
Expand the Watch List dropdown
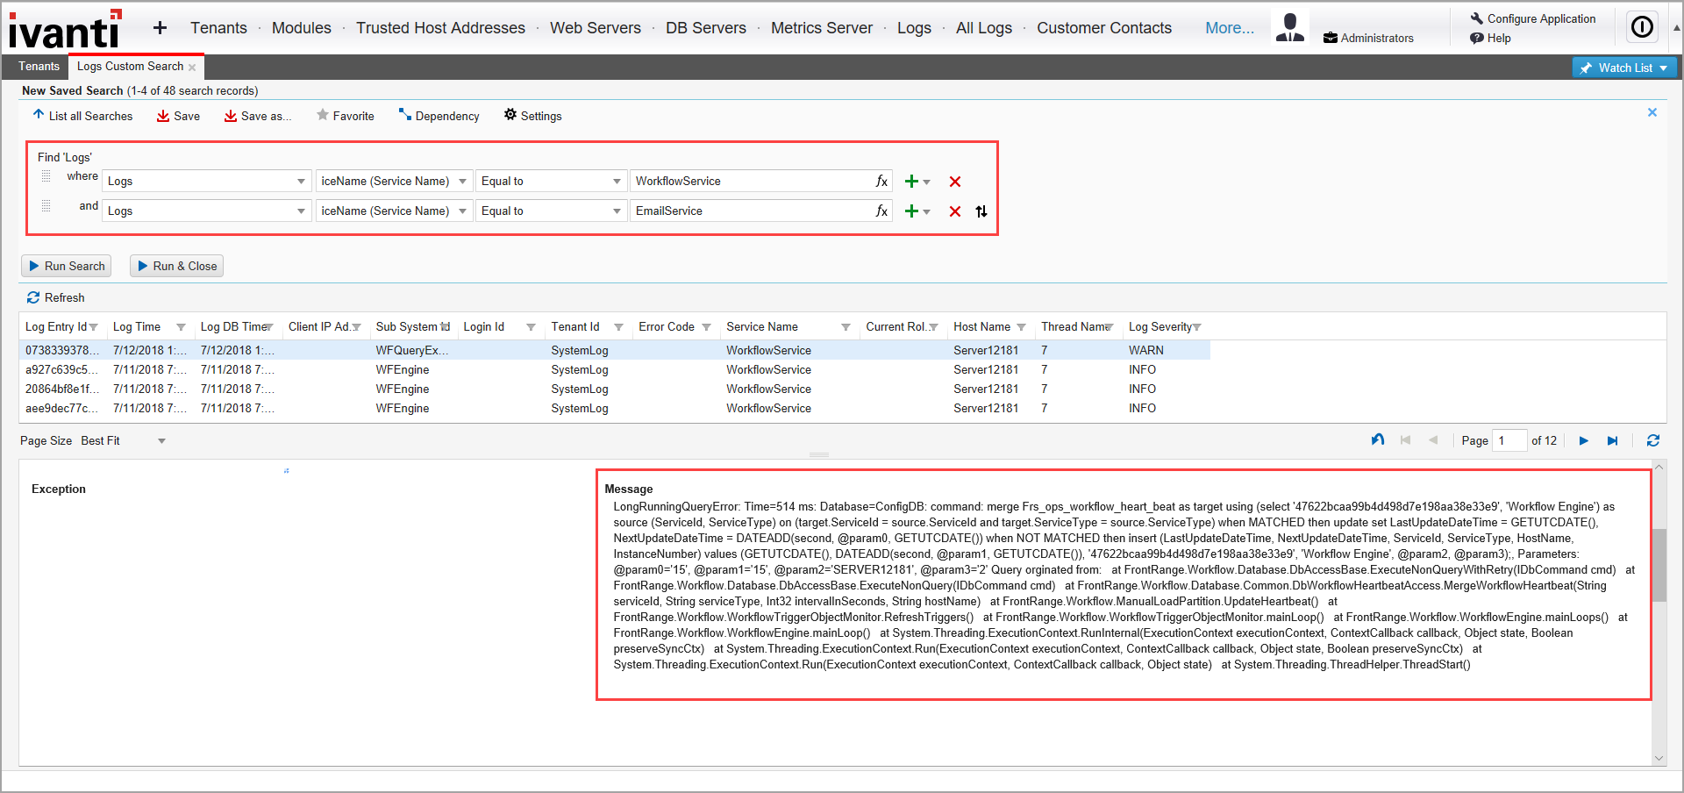pos(1664,68)
